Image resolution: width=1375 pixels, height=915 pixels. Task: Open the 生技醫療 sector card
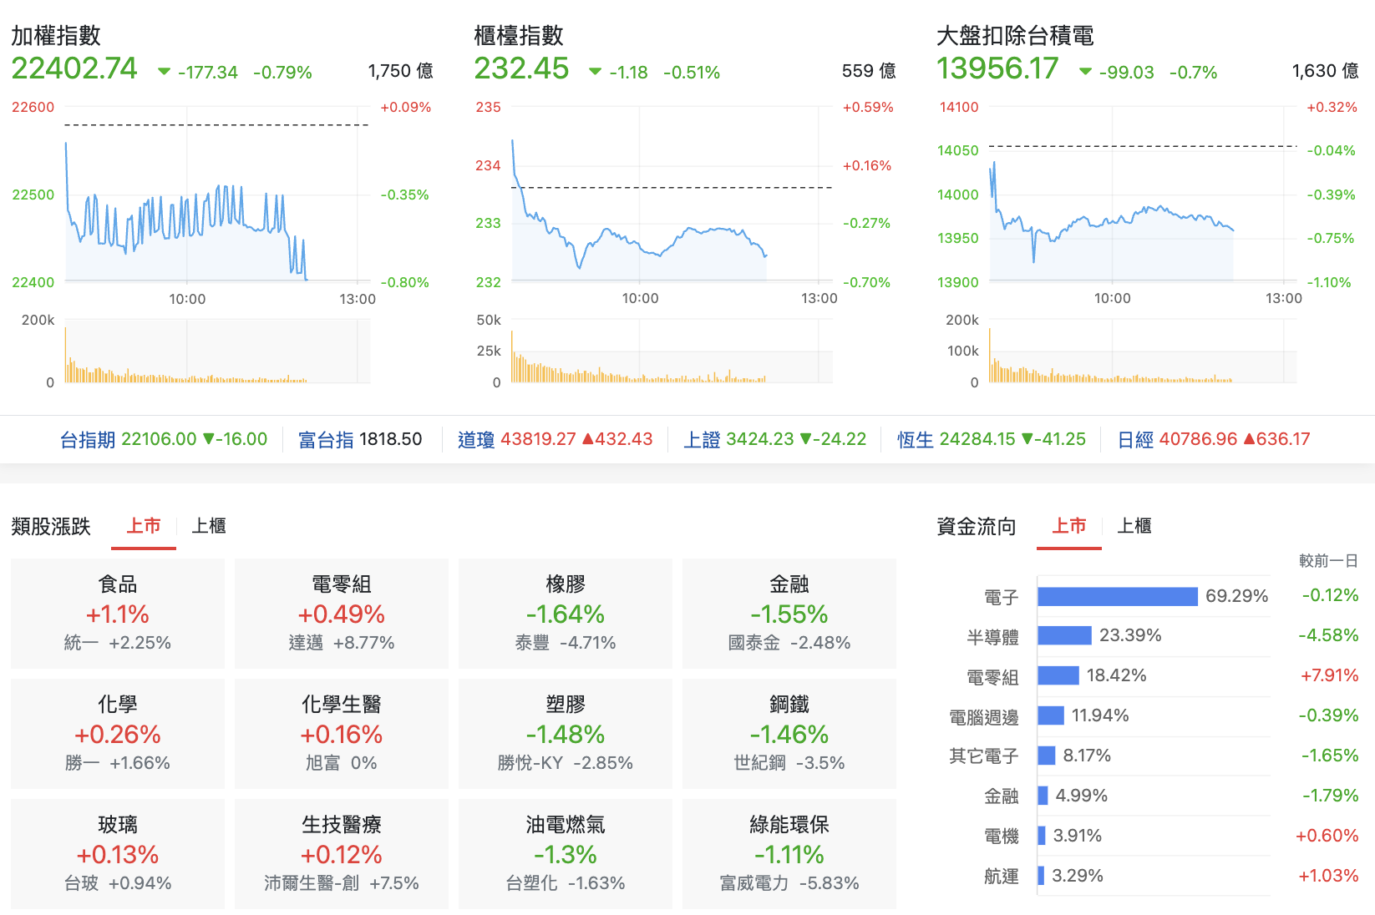(x=342, y=854)
